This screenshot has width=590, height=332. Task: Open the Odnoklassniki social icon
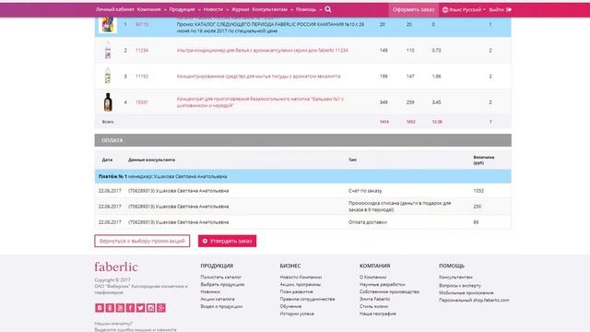pos(110,308)
